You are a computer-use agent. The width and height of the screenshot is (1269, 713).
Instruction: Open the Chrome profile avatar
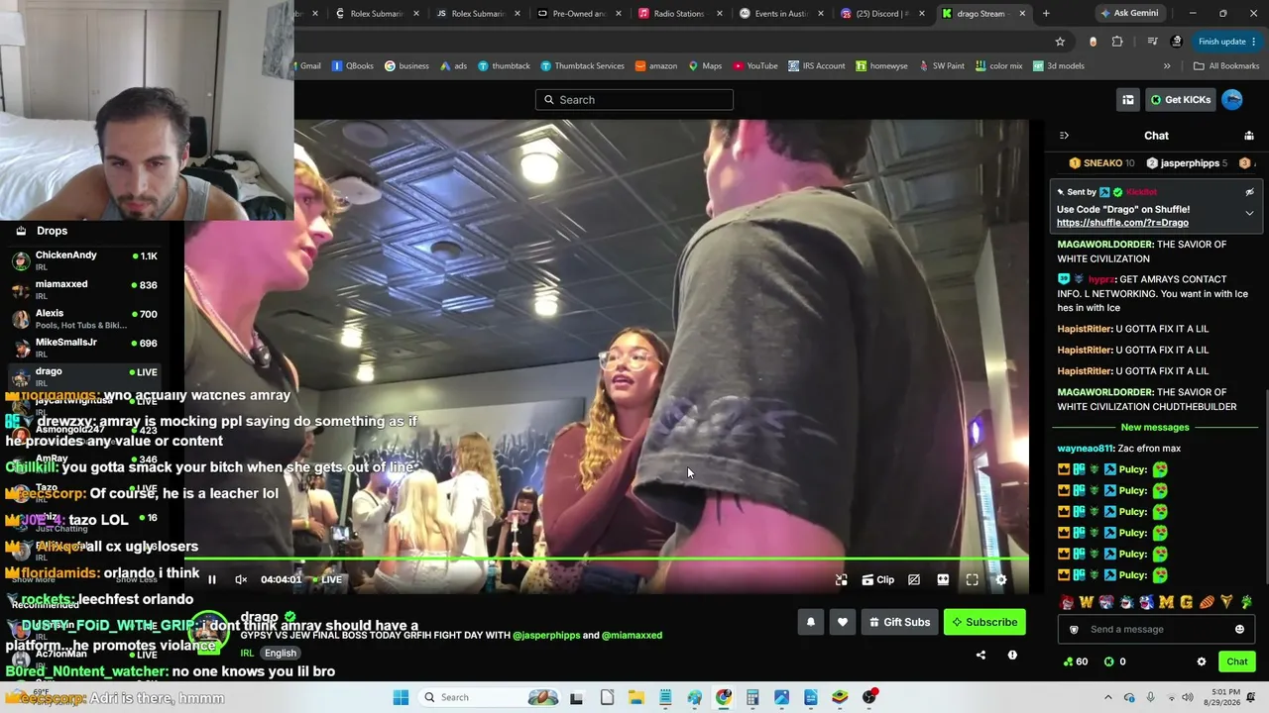[x=1177, y=42]
